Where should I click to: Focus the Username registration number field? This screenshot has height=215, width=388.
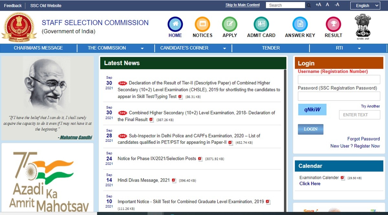click(x=339, y=80)
